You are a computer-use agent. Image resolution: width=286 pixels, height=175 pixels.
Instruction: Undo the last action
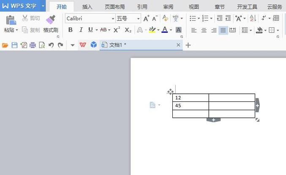[51, 45]
